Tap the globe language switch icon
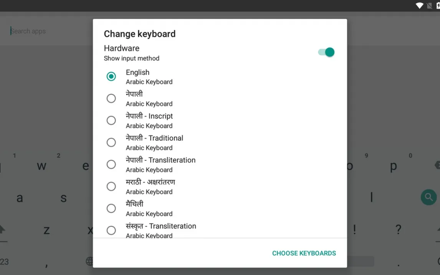The image size is (440, 275). [x=89, y=261]
